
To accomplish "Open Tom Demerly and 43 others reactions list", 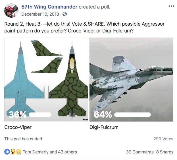I will (50, 152).
